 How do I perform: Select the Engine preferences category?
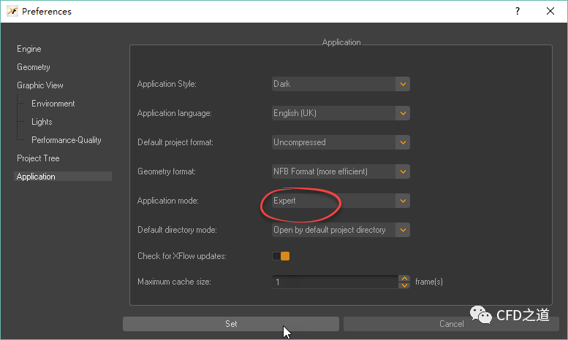[x=29, y=49]
